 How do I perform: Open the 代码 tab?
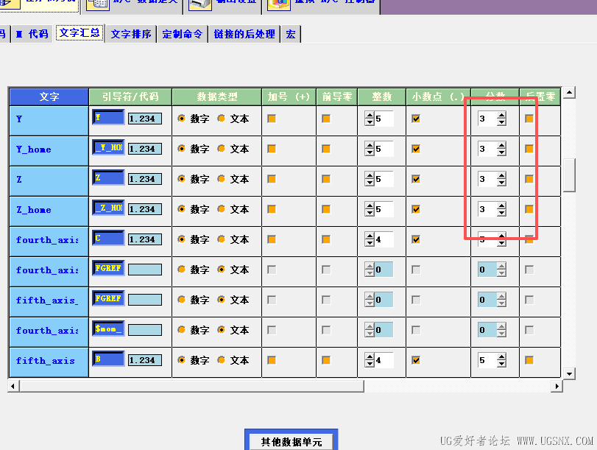(32, 34)
